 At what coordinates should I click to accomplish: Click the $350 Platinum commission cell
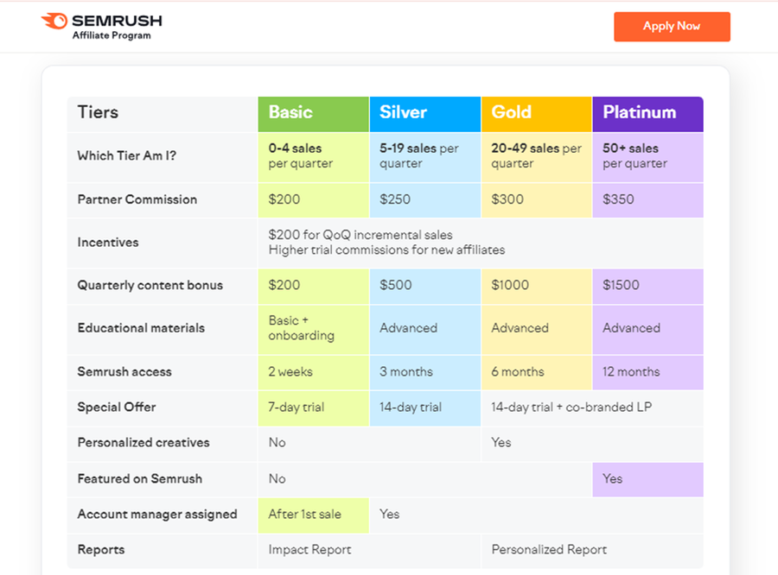(x=648, y=200)
